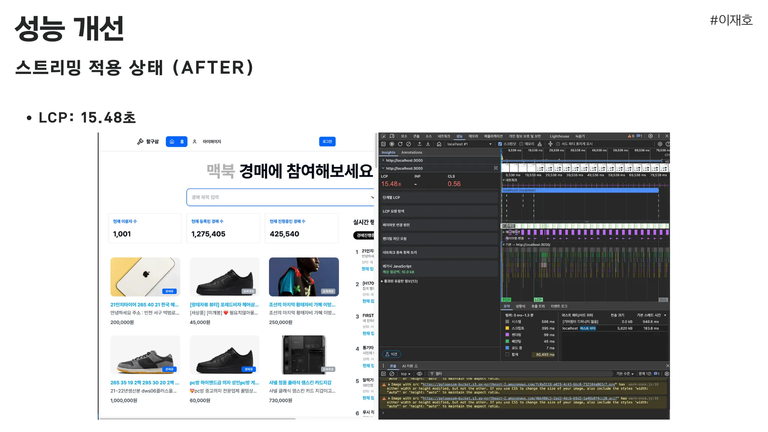Open the 호출 트리 tab
The image size is (768, 432).
coord(538,306)
